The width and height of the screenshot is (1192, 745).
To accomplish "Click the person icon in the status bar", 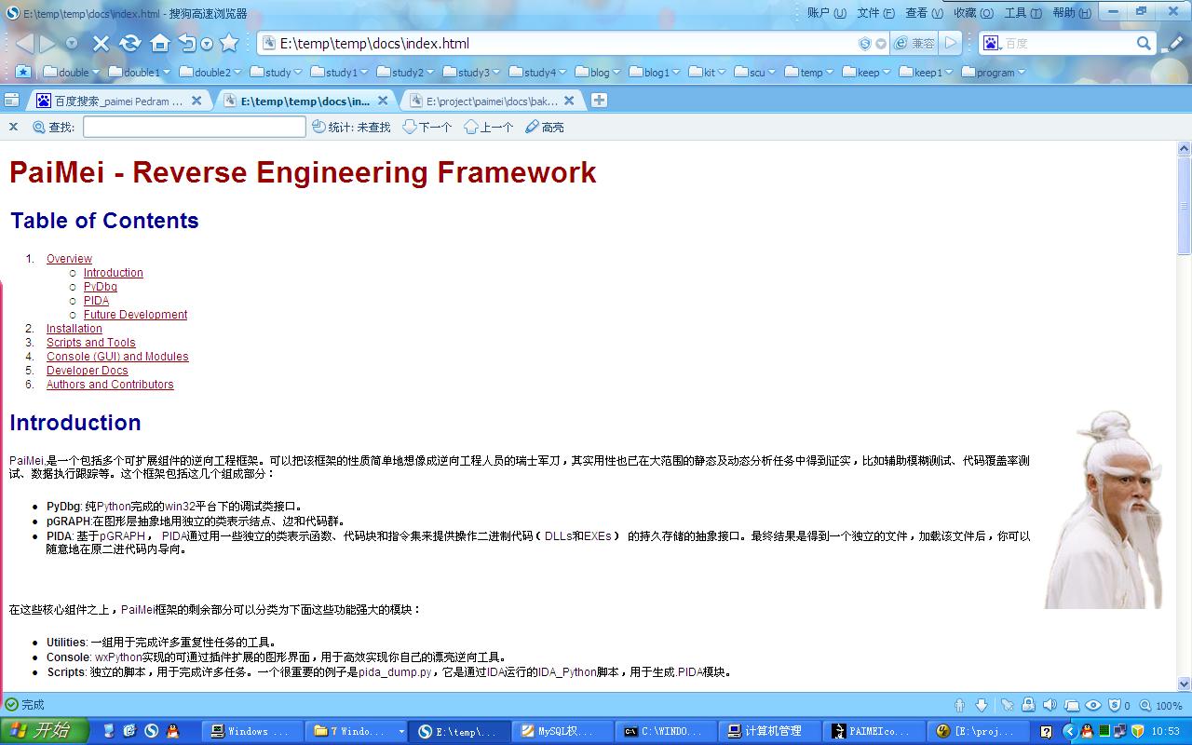I will point(960,705).
